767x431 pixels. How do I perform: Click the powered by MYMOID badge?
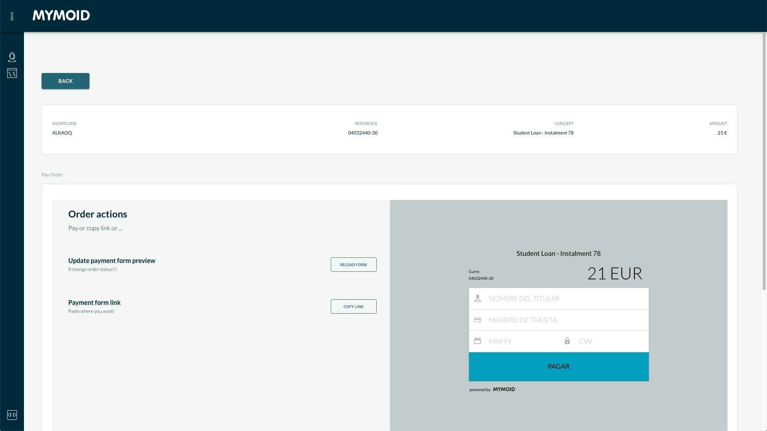click(x=493, y=389)
